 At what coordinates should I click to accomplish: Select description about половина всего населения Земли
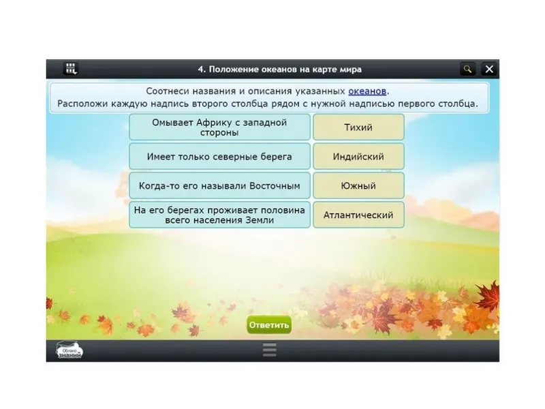[219, 215]
